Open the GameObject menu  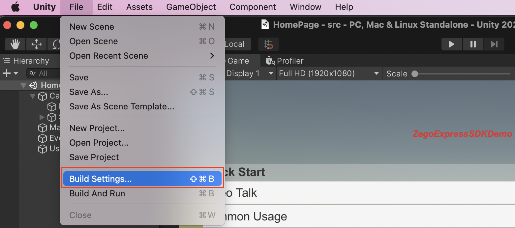191,7
